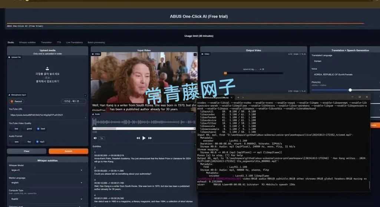Screen dimensions: 380x207
Task: Click the file drop upload area text
Action: 47,78
